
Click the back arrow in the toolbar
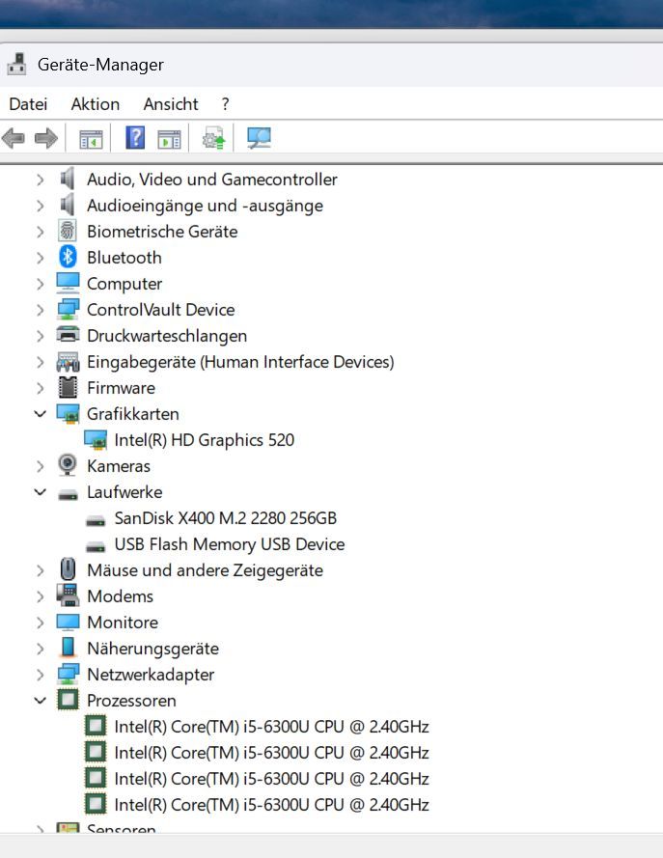(14, 139)
